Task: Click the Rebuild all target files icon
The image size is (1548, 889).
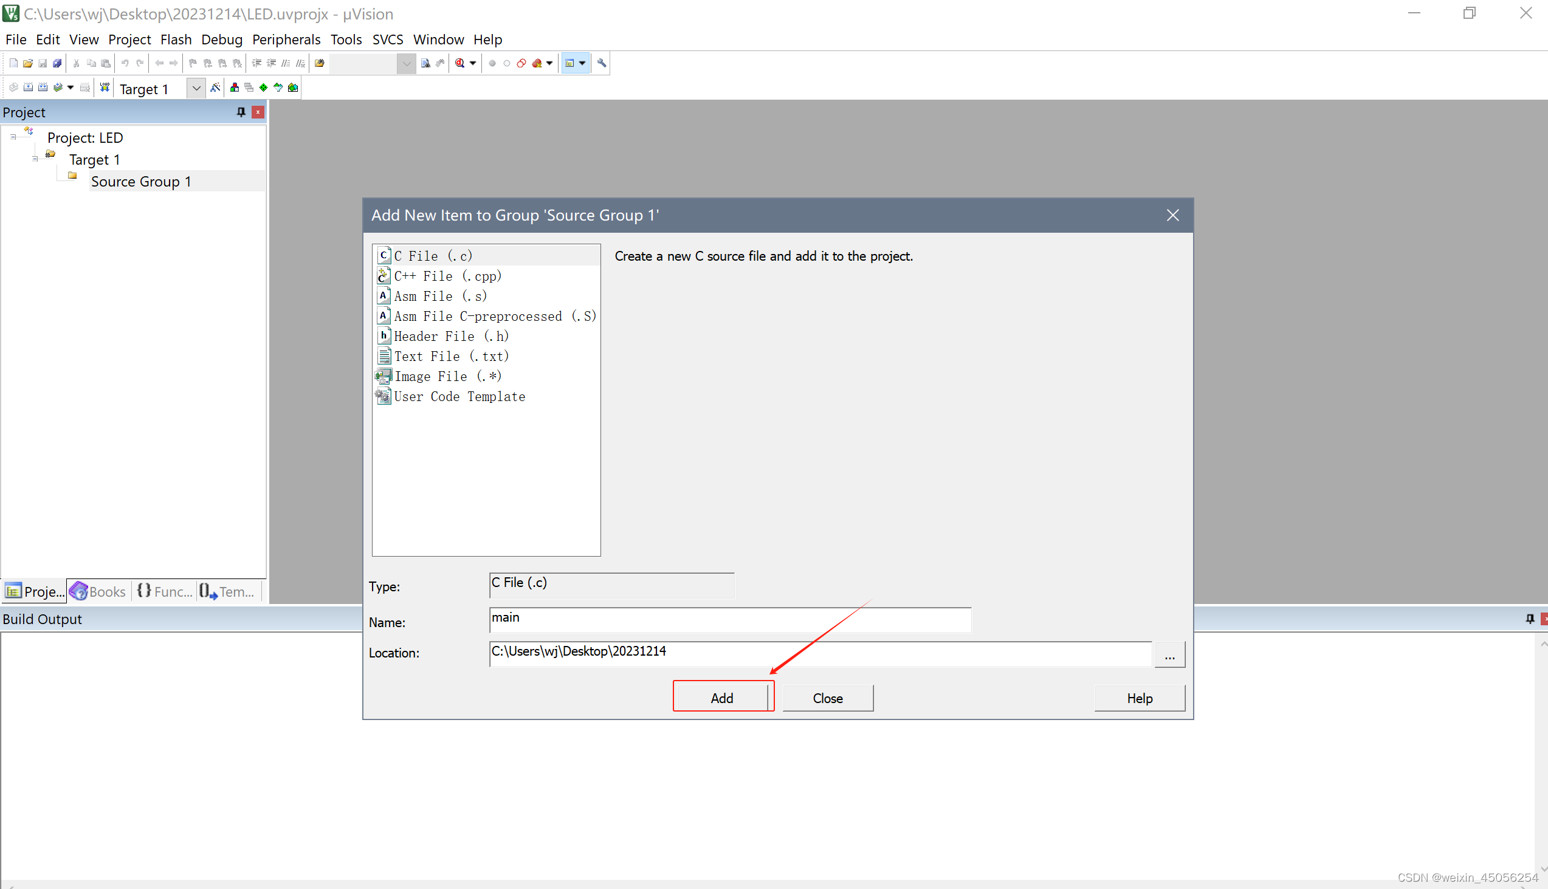Action: [x=43, y=88]
